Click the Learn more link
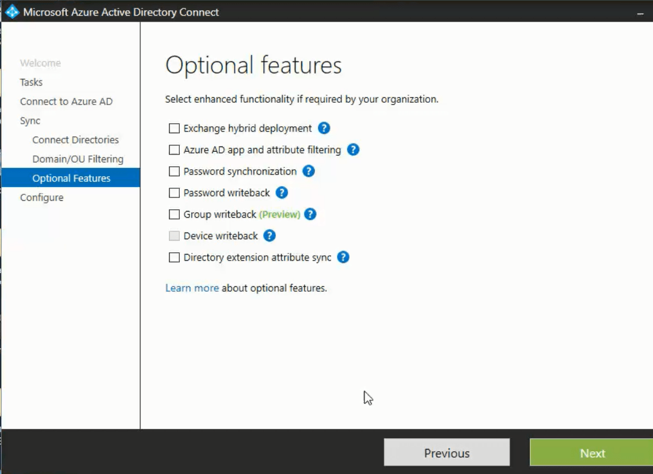Screen dimensions: 653x474 192,288
